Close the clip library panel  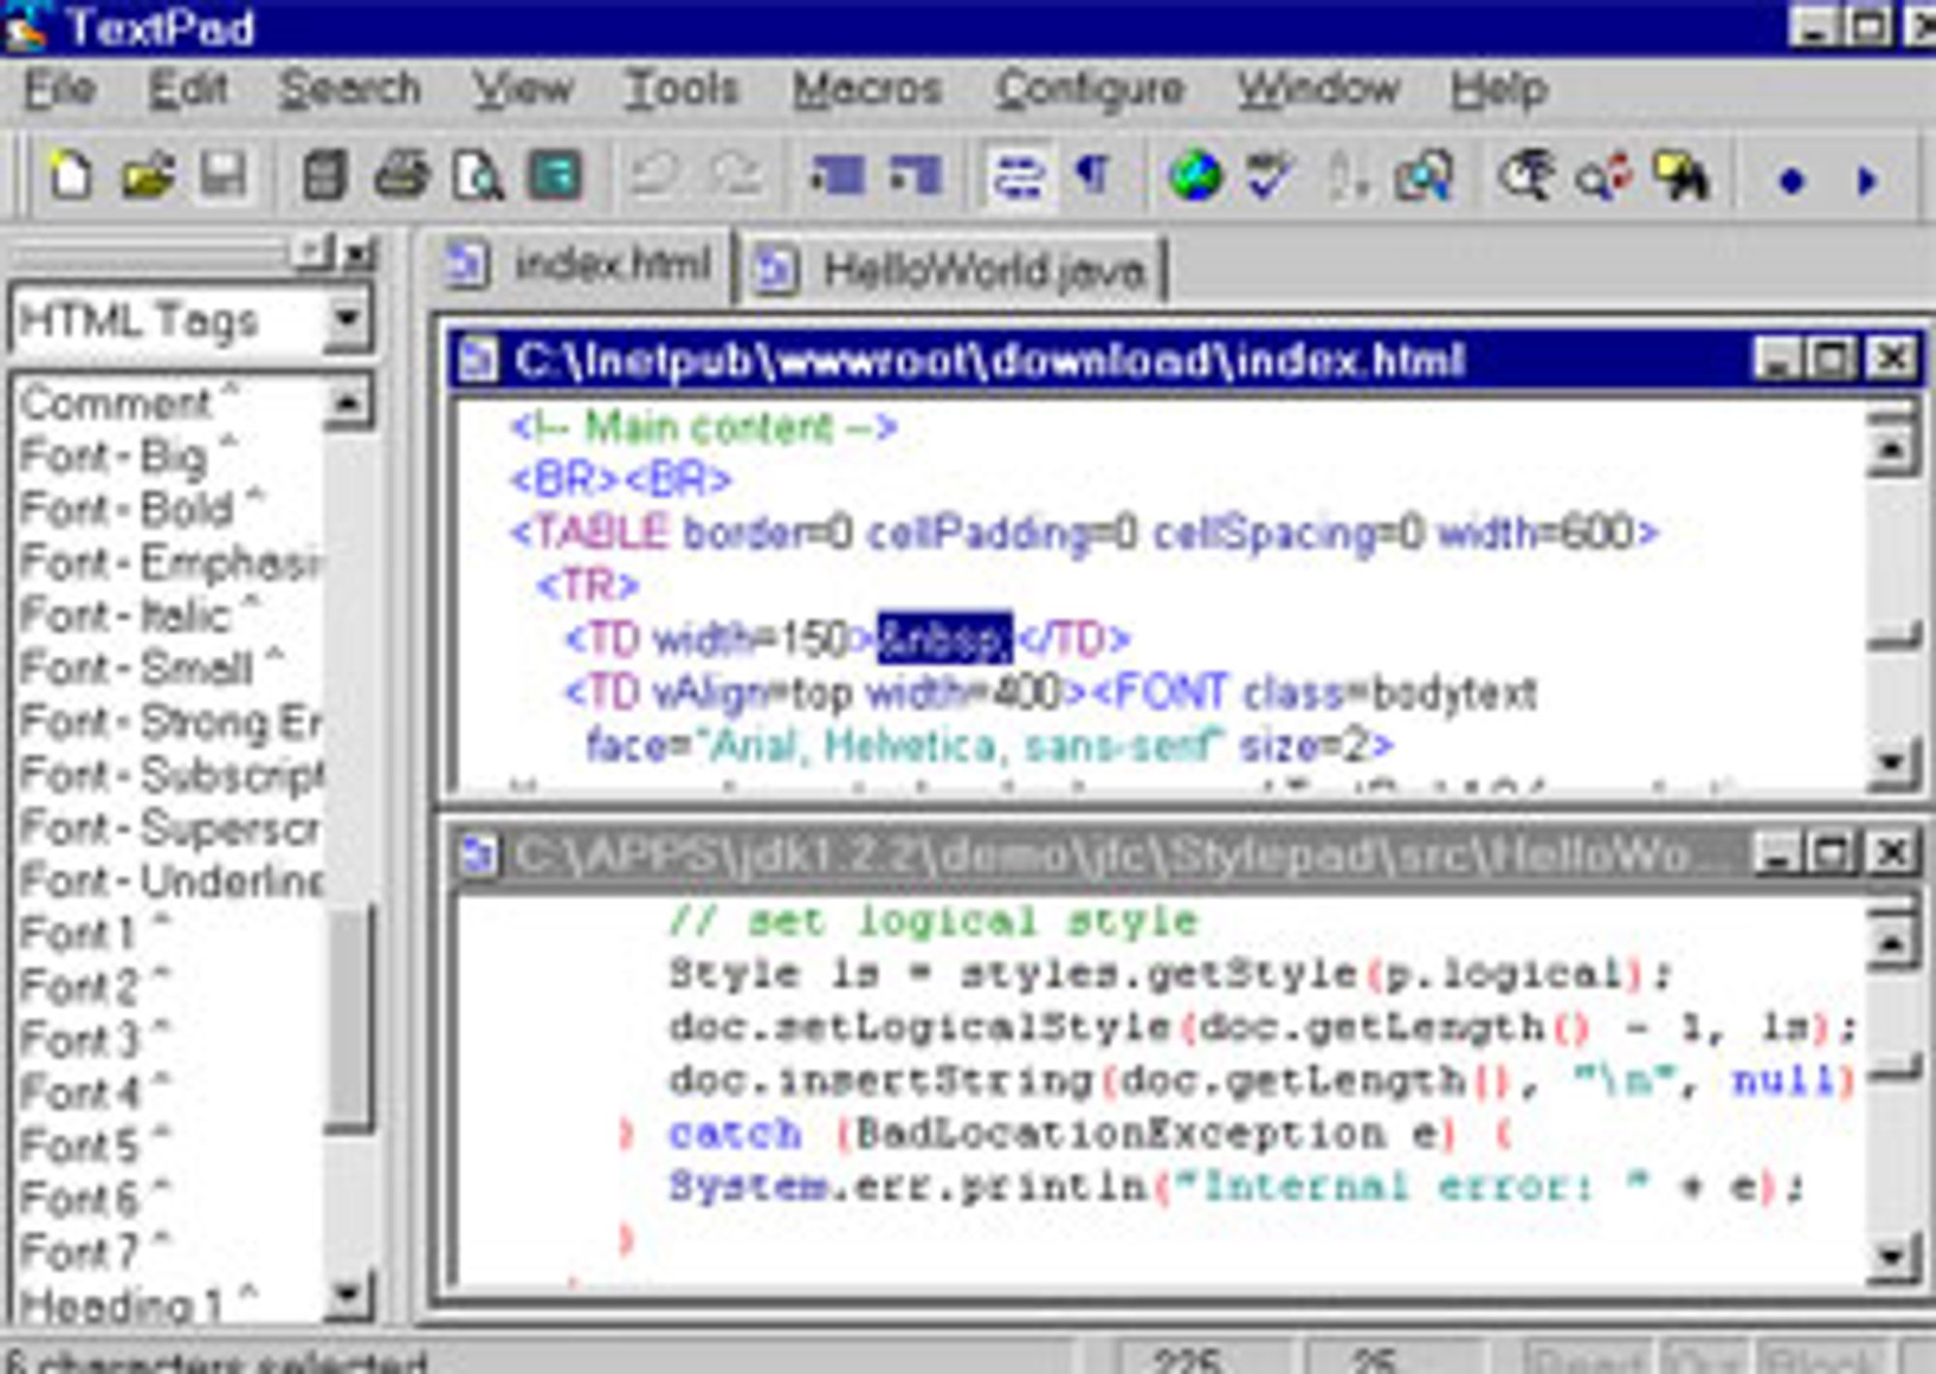pos(359,254)
